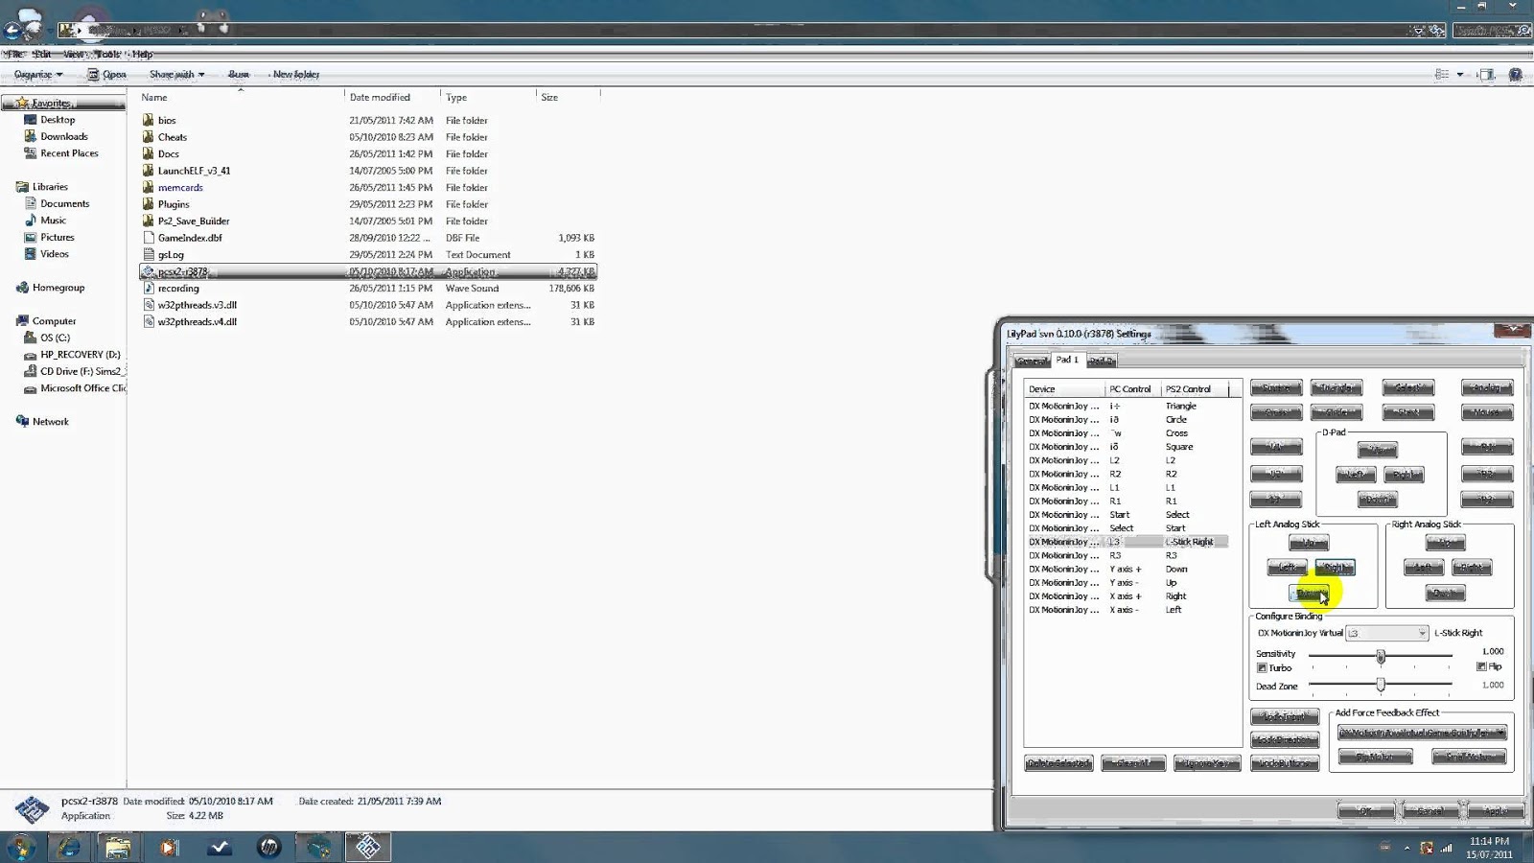Click Explorer back navigation arrow
The width and height of the screenshot is (1534, 863).
12,30
